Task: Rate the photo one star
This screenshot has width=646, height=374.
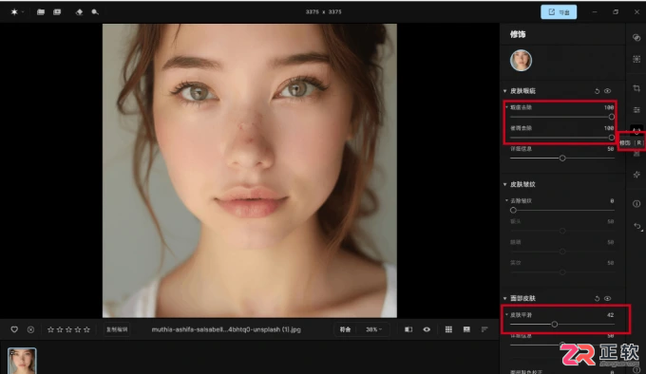Action: point(50,329)
